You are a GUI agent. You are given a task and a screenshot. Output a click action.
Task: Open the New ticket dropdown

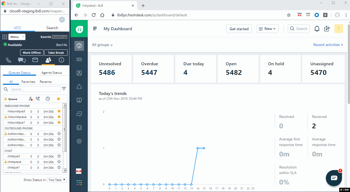click(268, 29)
